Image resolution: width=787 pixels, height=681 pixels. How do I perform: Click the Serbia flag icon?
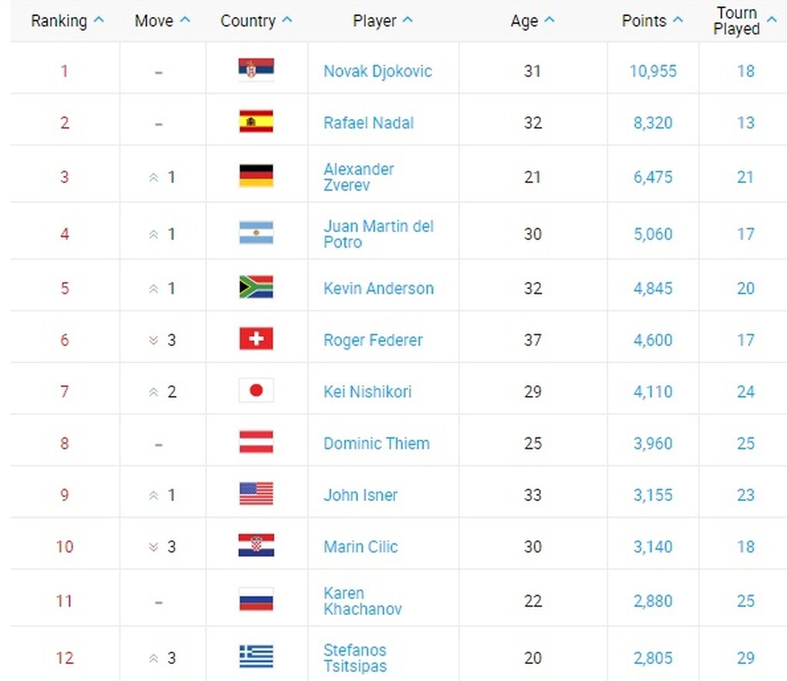pos(256,71)
